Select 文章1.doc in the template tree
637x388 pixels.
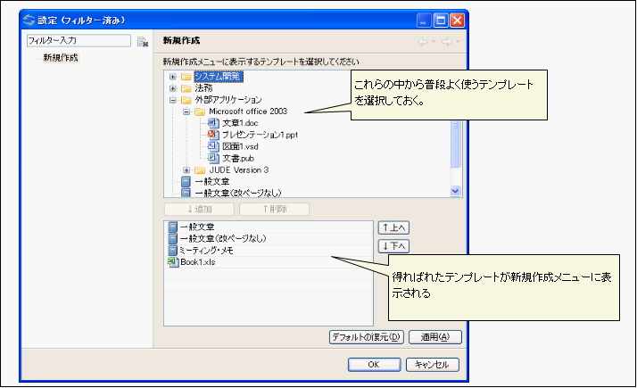pos(240,123)
